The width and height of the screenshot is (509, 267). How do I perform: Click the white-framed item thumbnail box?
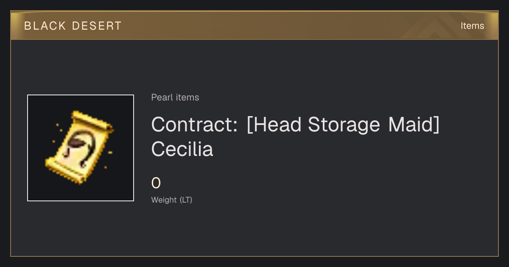81,148
